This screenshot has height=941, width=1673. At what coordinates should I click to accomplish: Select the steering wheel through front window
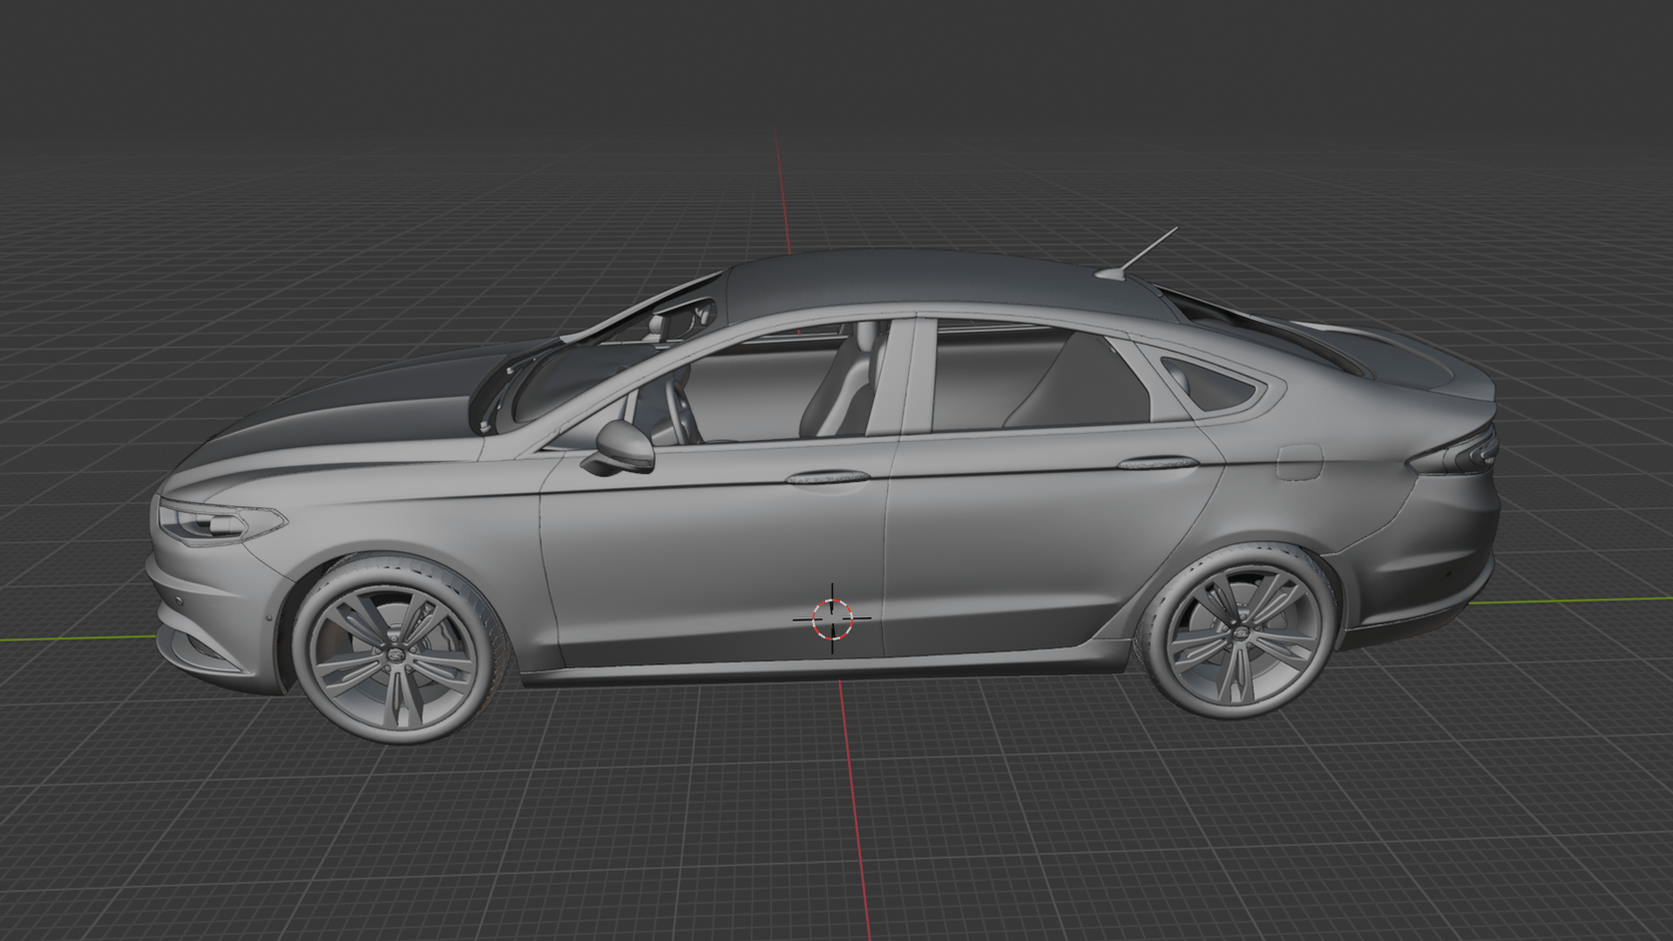tap(682, 410)
